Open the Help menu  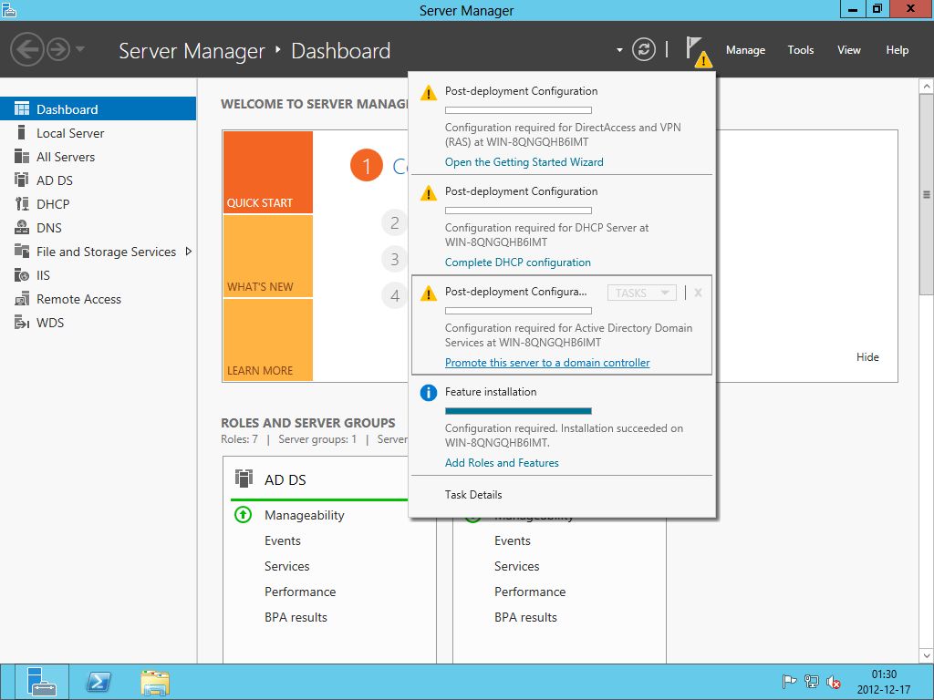pyautogui.click(x=898, y=50)
